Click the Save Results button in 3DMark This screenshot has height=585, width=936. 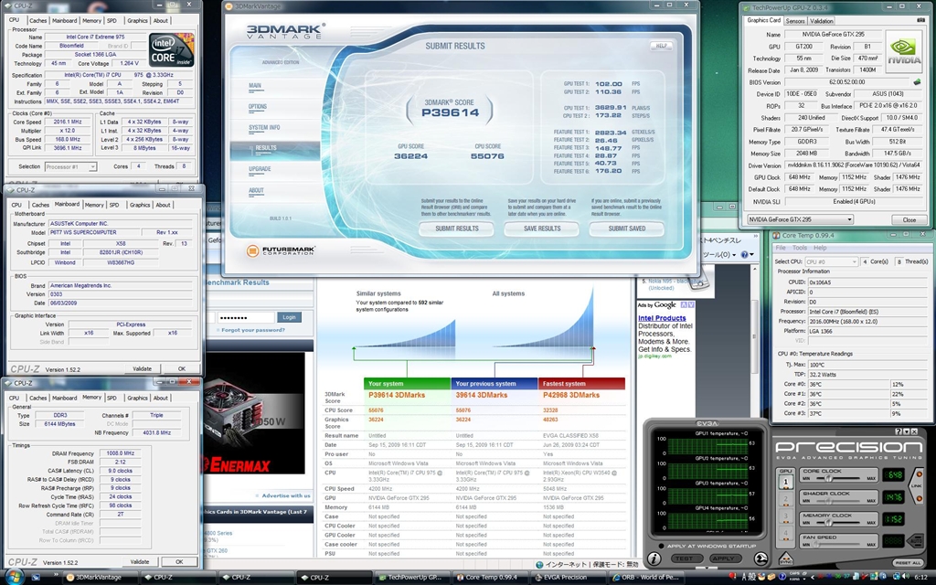click(542, 229)
